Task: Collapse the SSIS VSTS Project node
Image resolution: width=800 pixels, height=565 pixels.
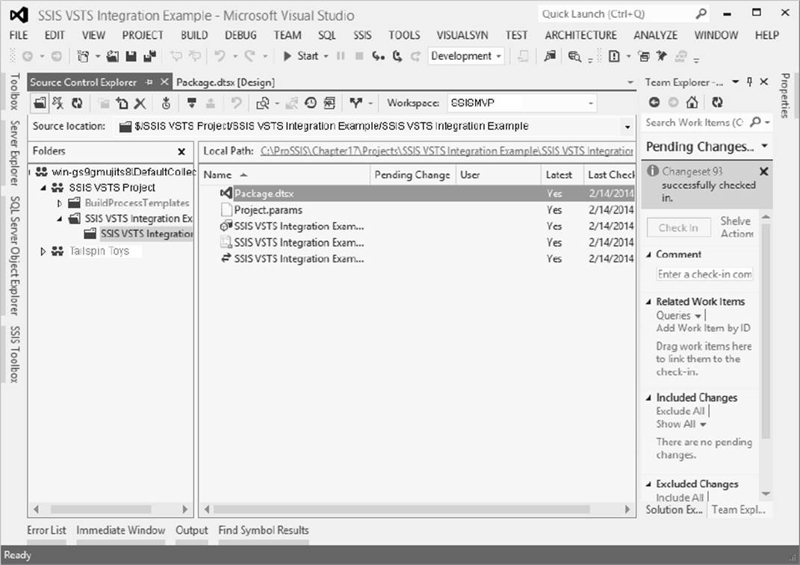Action: tap(43, 188)
